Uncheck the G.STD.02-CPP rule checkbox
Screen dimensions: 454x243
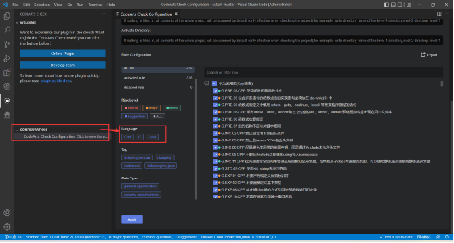(x=215, y=168)
